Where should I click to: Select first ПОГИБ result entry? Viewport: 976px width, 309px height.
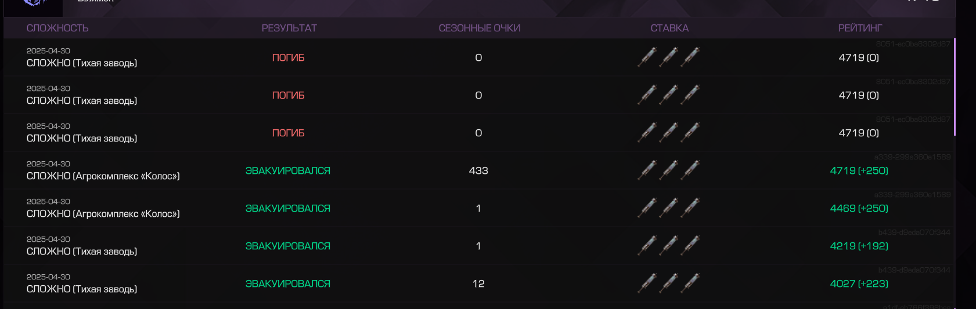coord(289,57)
